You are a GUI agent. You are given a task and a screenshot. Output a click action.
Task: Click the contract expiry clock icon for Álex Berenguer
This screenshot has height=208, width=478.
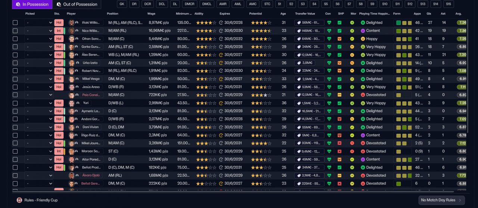tap(221, 55)
